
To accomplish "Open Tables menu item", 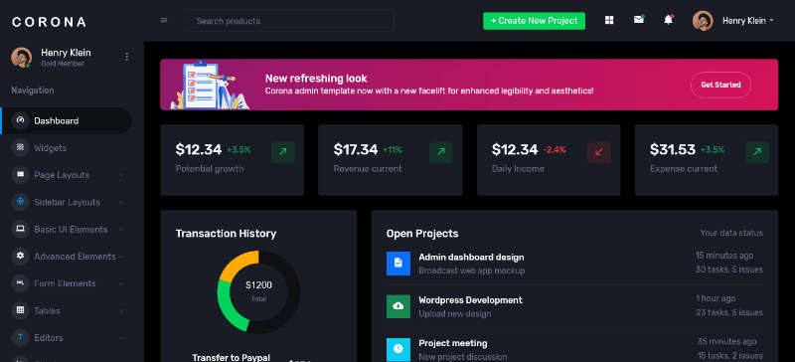I will coord(66,310).
